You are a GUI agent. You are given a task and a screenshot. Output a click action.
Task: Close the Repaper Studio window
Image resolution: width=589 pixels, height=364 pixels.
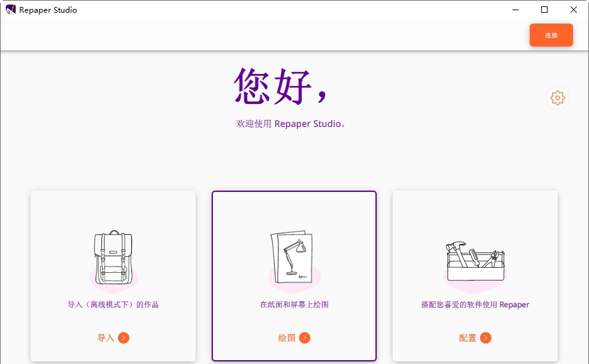(x=574, y=10)
